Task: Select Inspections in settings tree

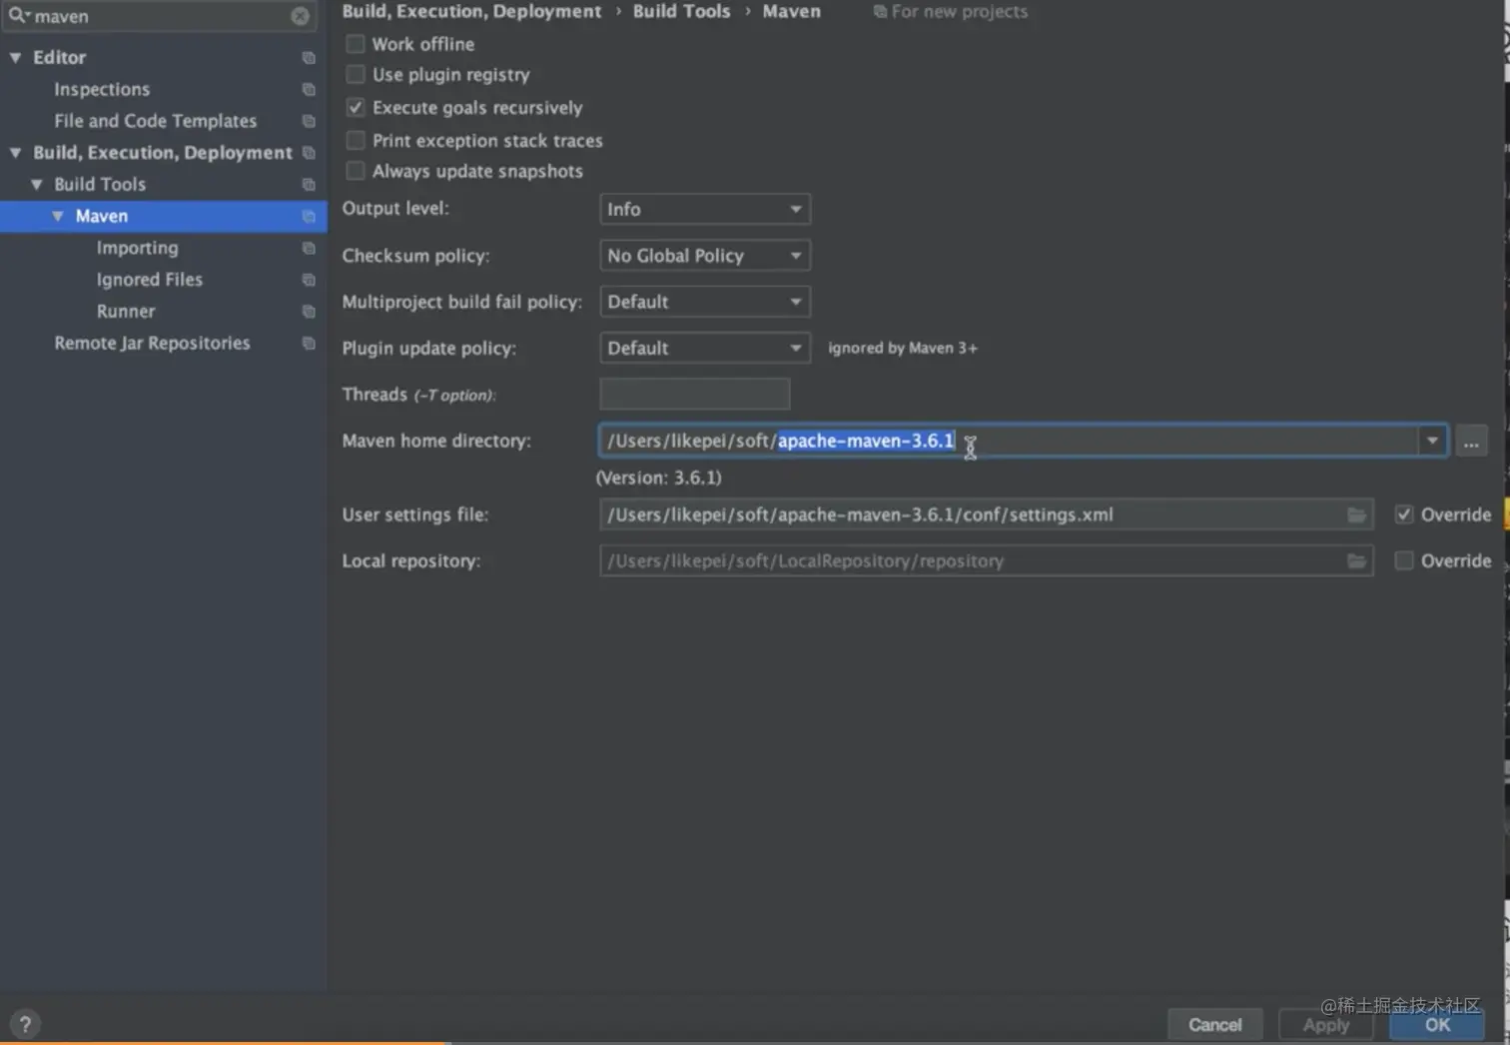Action: (x=102, y=89)
